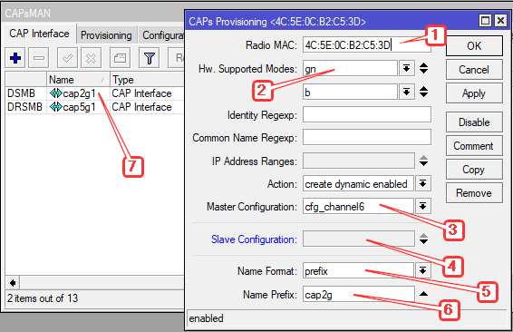
Task: Switch to the CAP Interface tab
Action: tap(39, 34)
